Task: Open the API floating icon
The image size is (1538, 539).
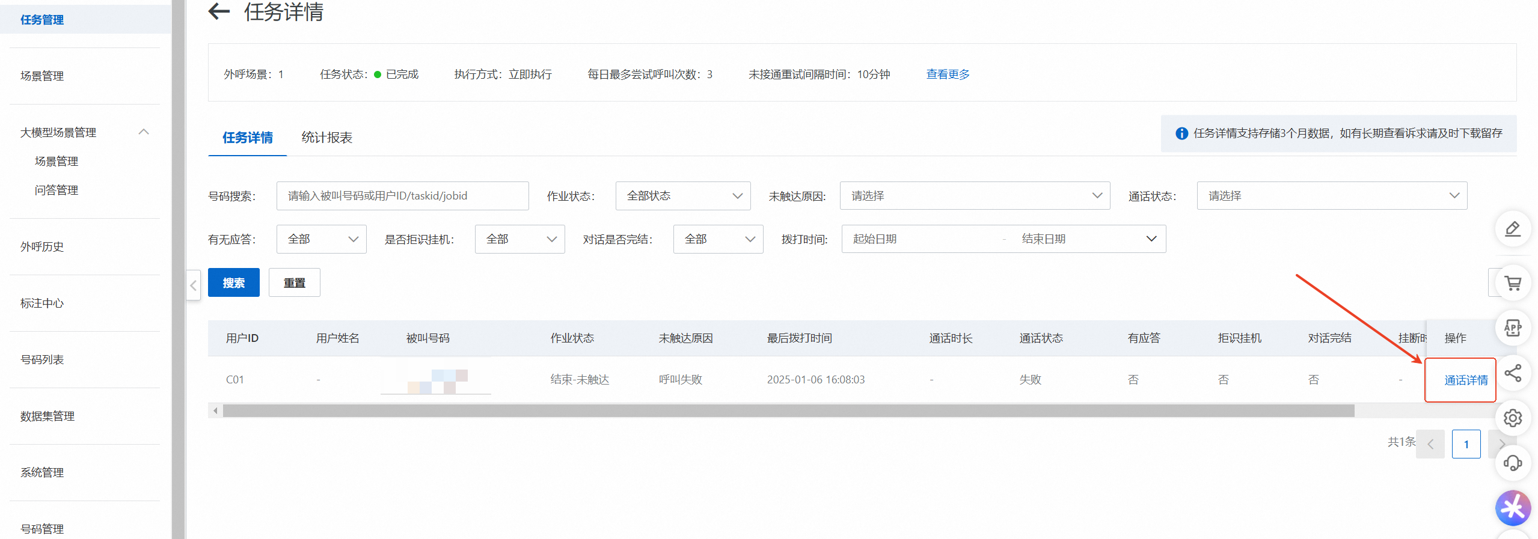Action: point(1513,327)
